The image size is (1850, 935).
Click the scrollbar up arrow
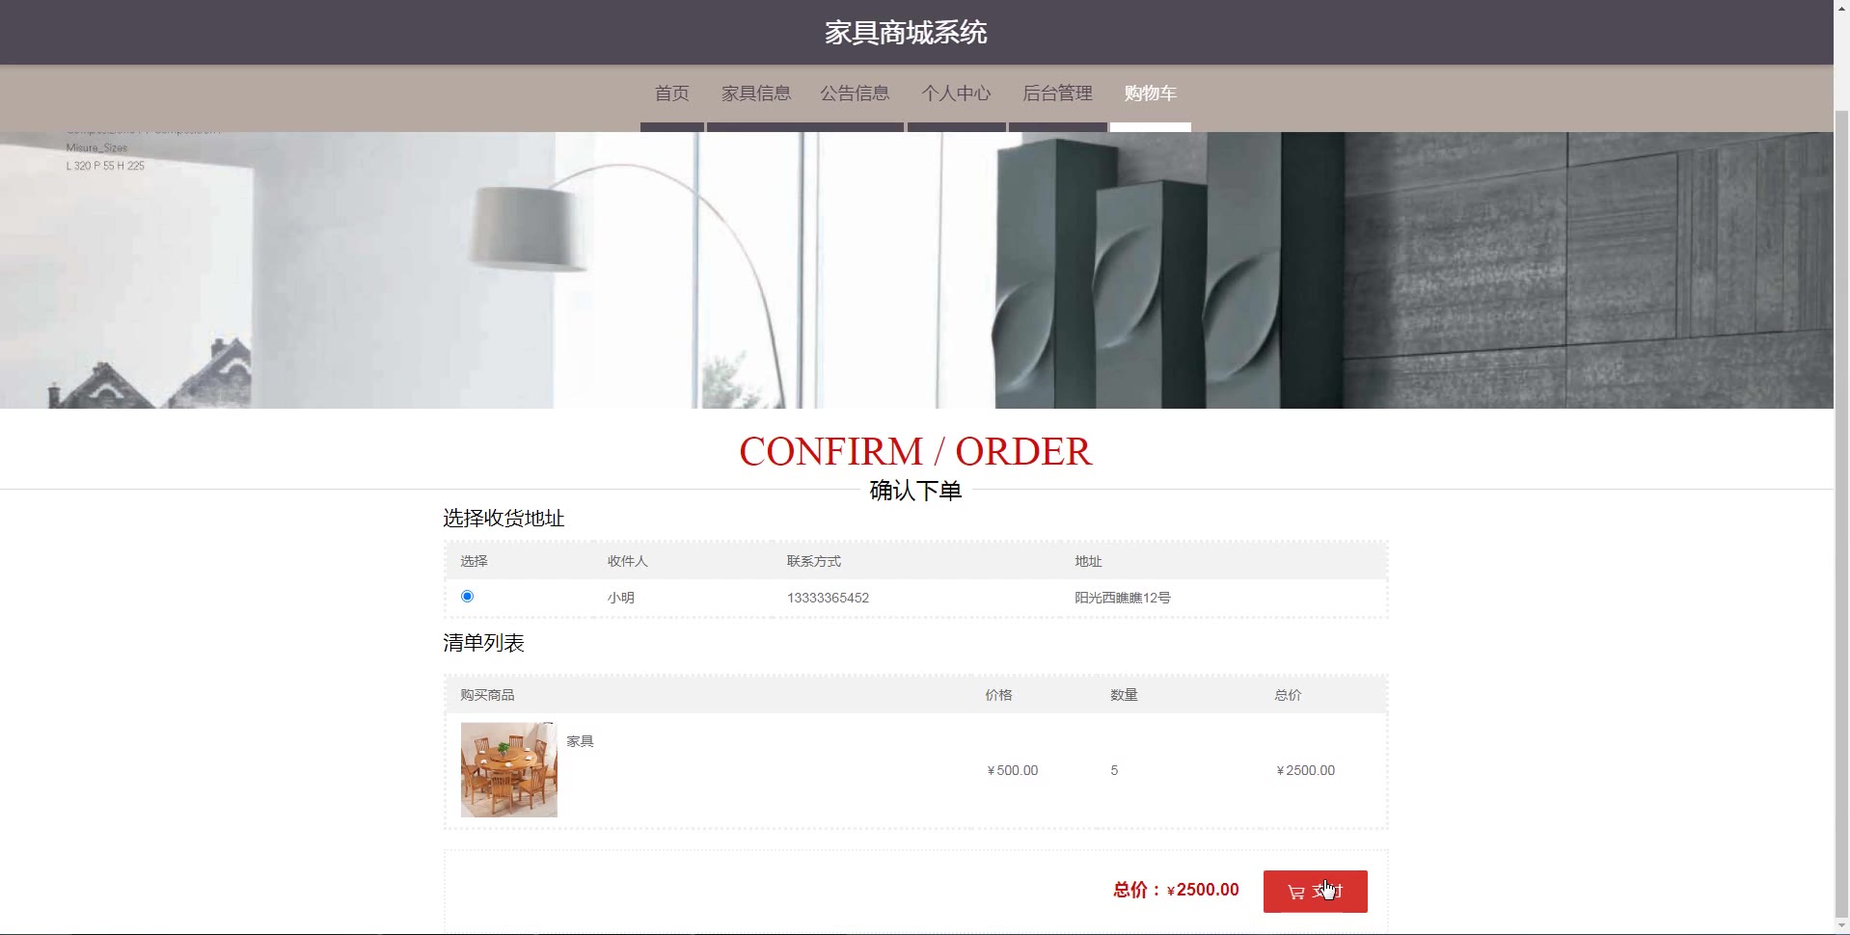(1841, 7)
